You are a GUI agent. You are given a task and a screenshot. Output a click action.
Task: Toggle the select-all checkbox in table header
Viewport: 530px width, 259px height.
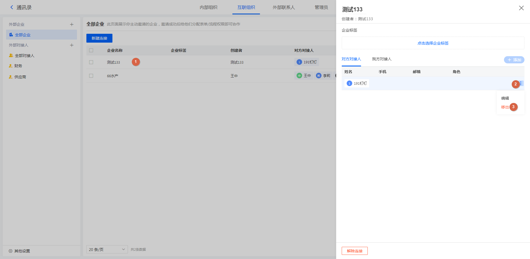click(91, 50)
